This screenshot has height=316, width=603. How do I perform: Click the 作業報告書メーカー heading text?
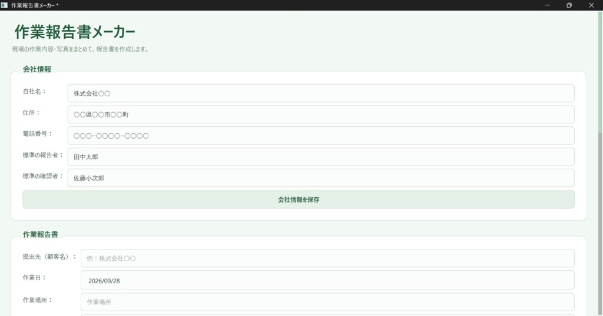[x=75, y=32]
